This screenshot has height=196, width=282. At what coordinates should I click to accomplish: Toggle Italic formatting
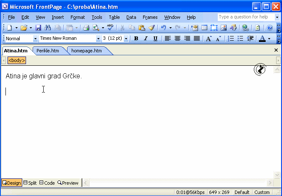click(146, 39)
